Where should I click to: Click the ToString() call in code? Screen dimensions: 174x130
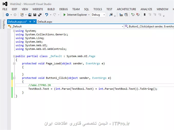pyautogui.click(x=148, y=89)
